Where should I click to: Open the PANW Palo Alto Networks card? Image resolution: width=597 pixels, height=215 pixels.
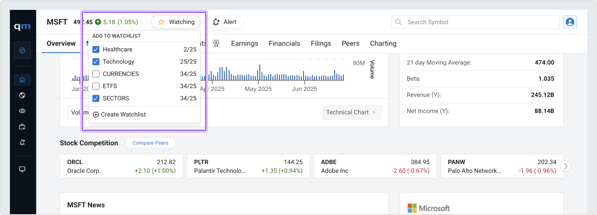(x=502, y=166)
